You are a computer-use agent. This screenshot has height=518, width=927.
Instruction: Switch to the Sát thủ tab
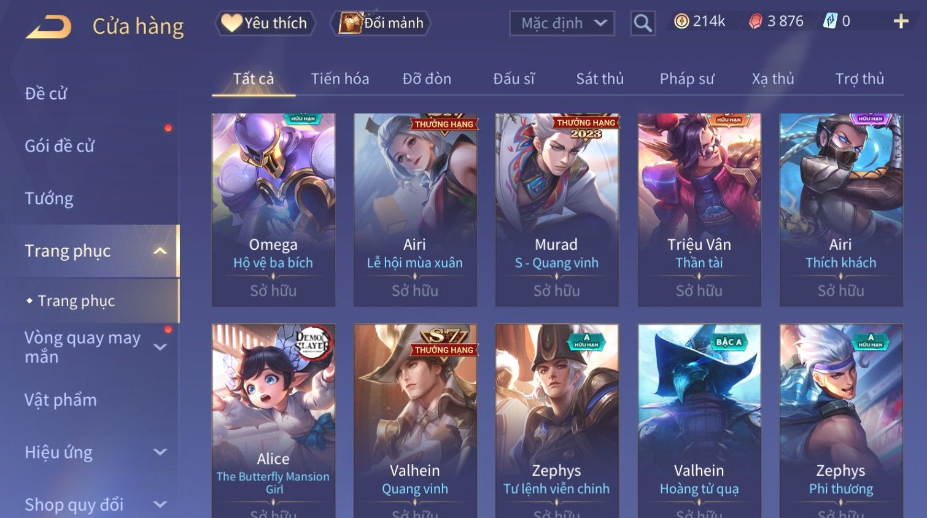pos(600,79)
